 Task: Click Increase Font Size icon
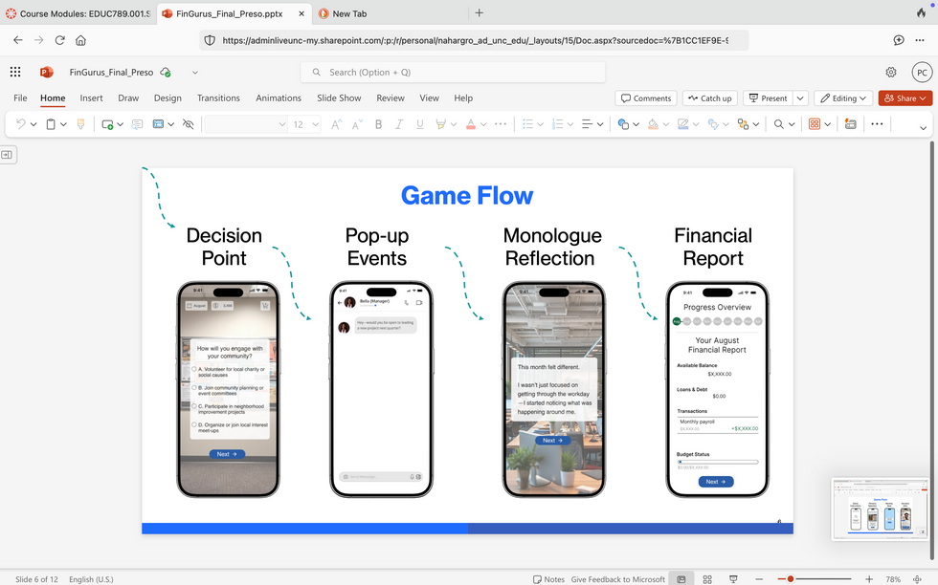[x=336, y=124]
